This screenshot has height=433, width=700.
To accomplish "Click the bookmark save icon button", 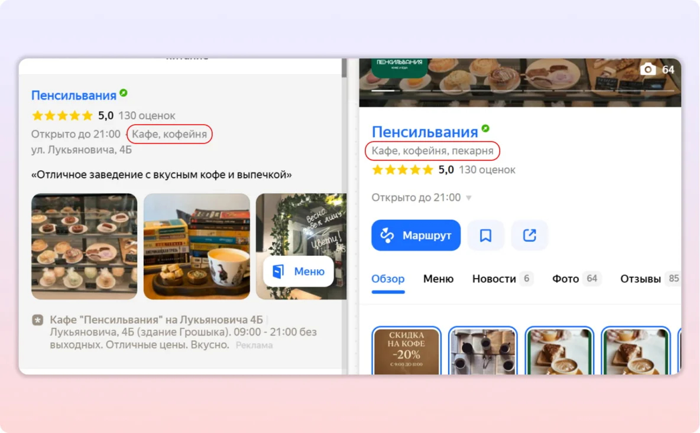I will tap(485, 236).
